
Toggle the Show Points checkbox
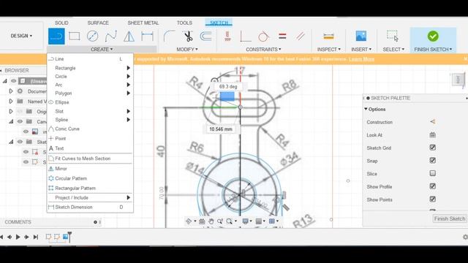(x=432, y=199)
